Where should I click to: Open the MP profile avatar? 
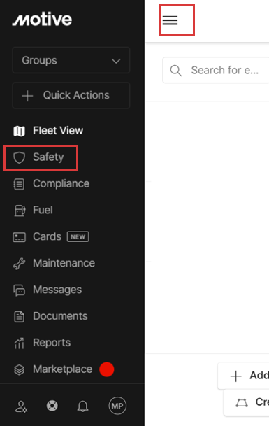point(117,406)
